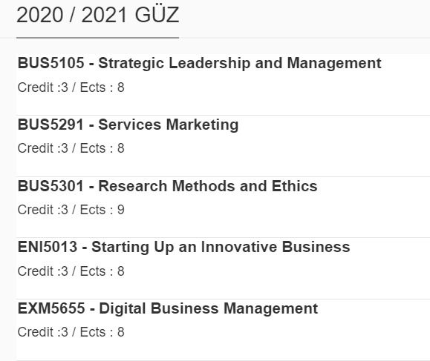
Task: Click Ects 9 line under Research Methods
Action: coord(71,210)
